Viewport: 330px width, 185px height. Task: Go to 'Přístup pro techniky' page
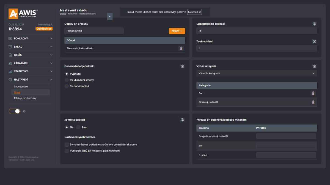(25, 98)
